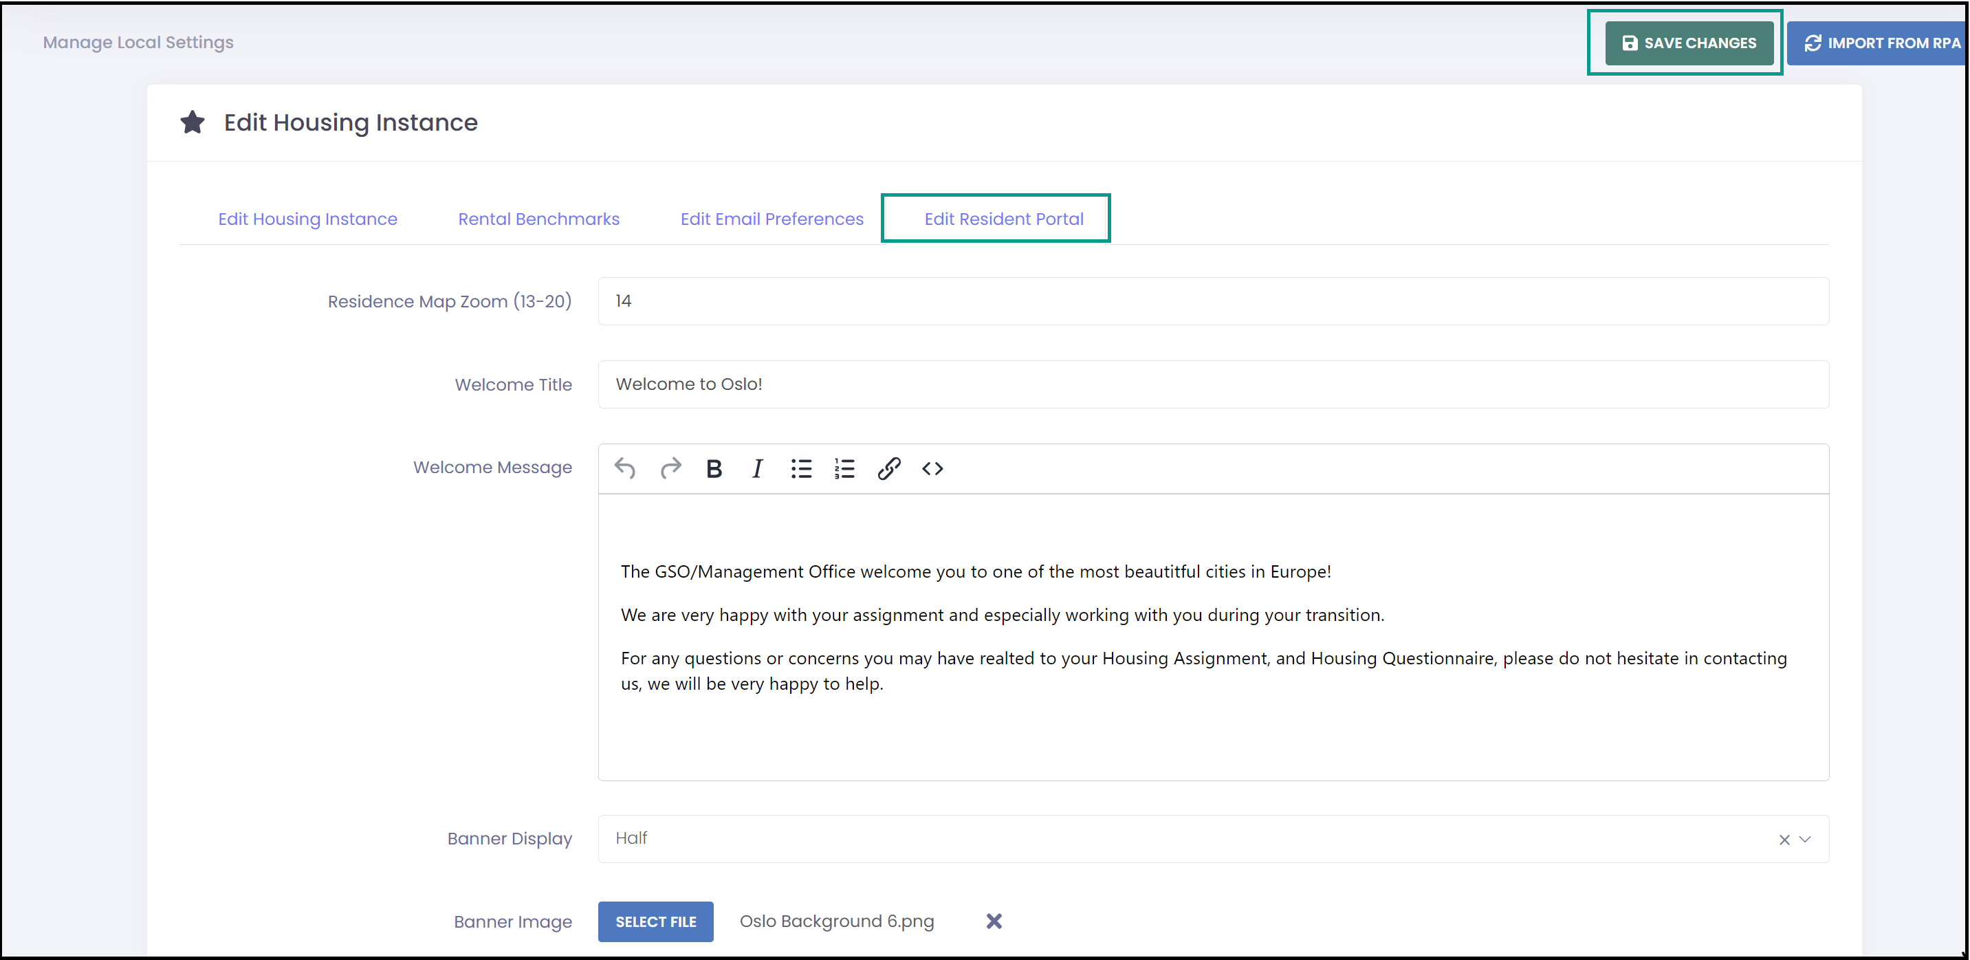Click the Oslo Background 6.png file name
The width and height of the screenshot is (1970, 960).
pos(837,921)
